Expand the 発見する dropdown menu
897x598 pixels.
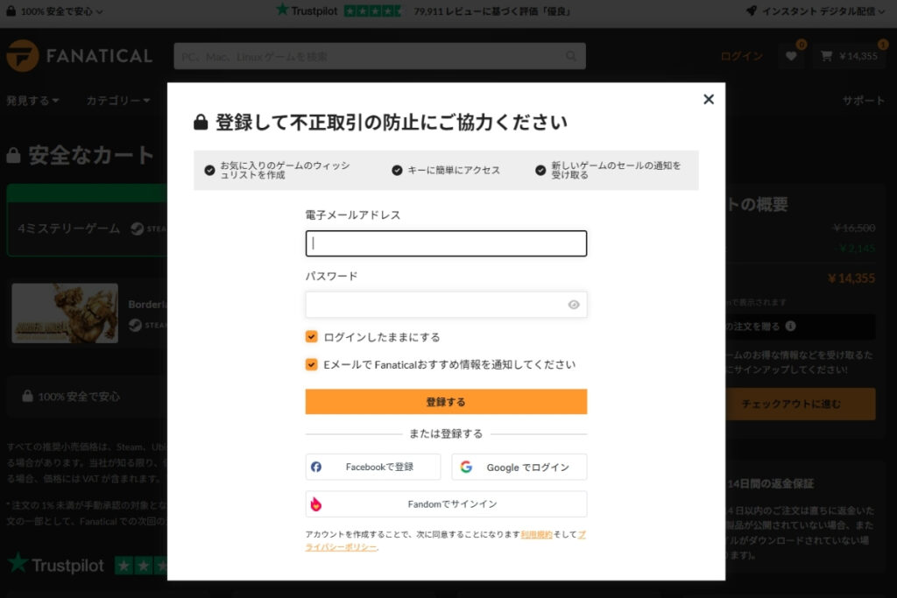[32, 101]
